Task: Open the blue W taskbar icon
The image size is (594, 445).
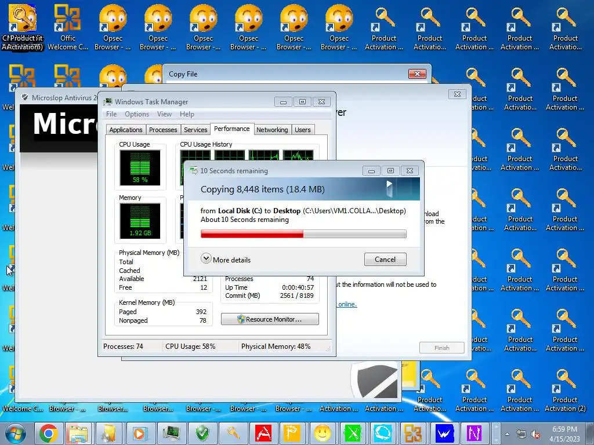Action: coord(445,433)
